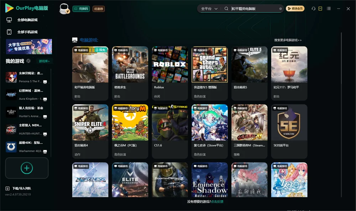Click the add game plus button

pyautogui.click(x=27, y=168)
